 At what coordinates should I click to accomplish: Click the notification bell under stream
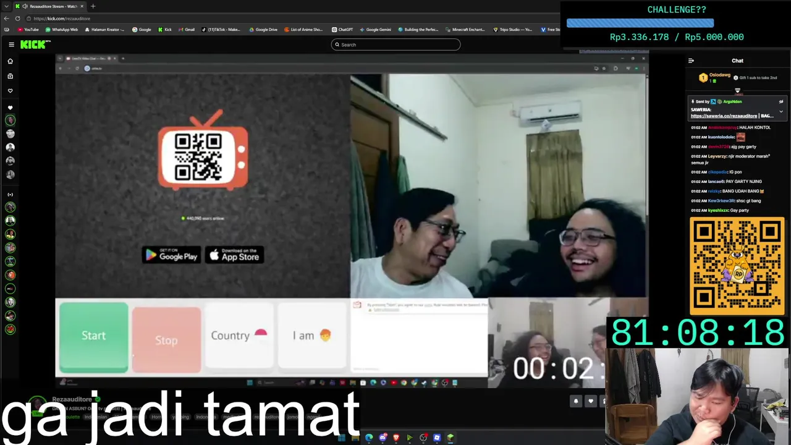click(x=576, y=401)
